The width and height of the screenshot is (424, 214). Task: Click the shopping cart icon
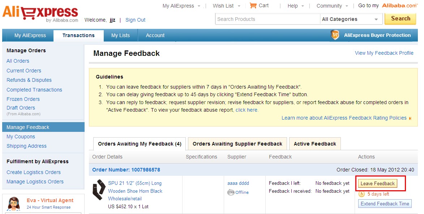(x=253, y=5)
